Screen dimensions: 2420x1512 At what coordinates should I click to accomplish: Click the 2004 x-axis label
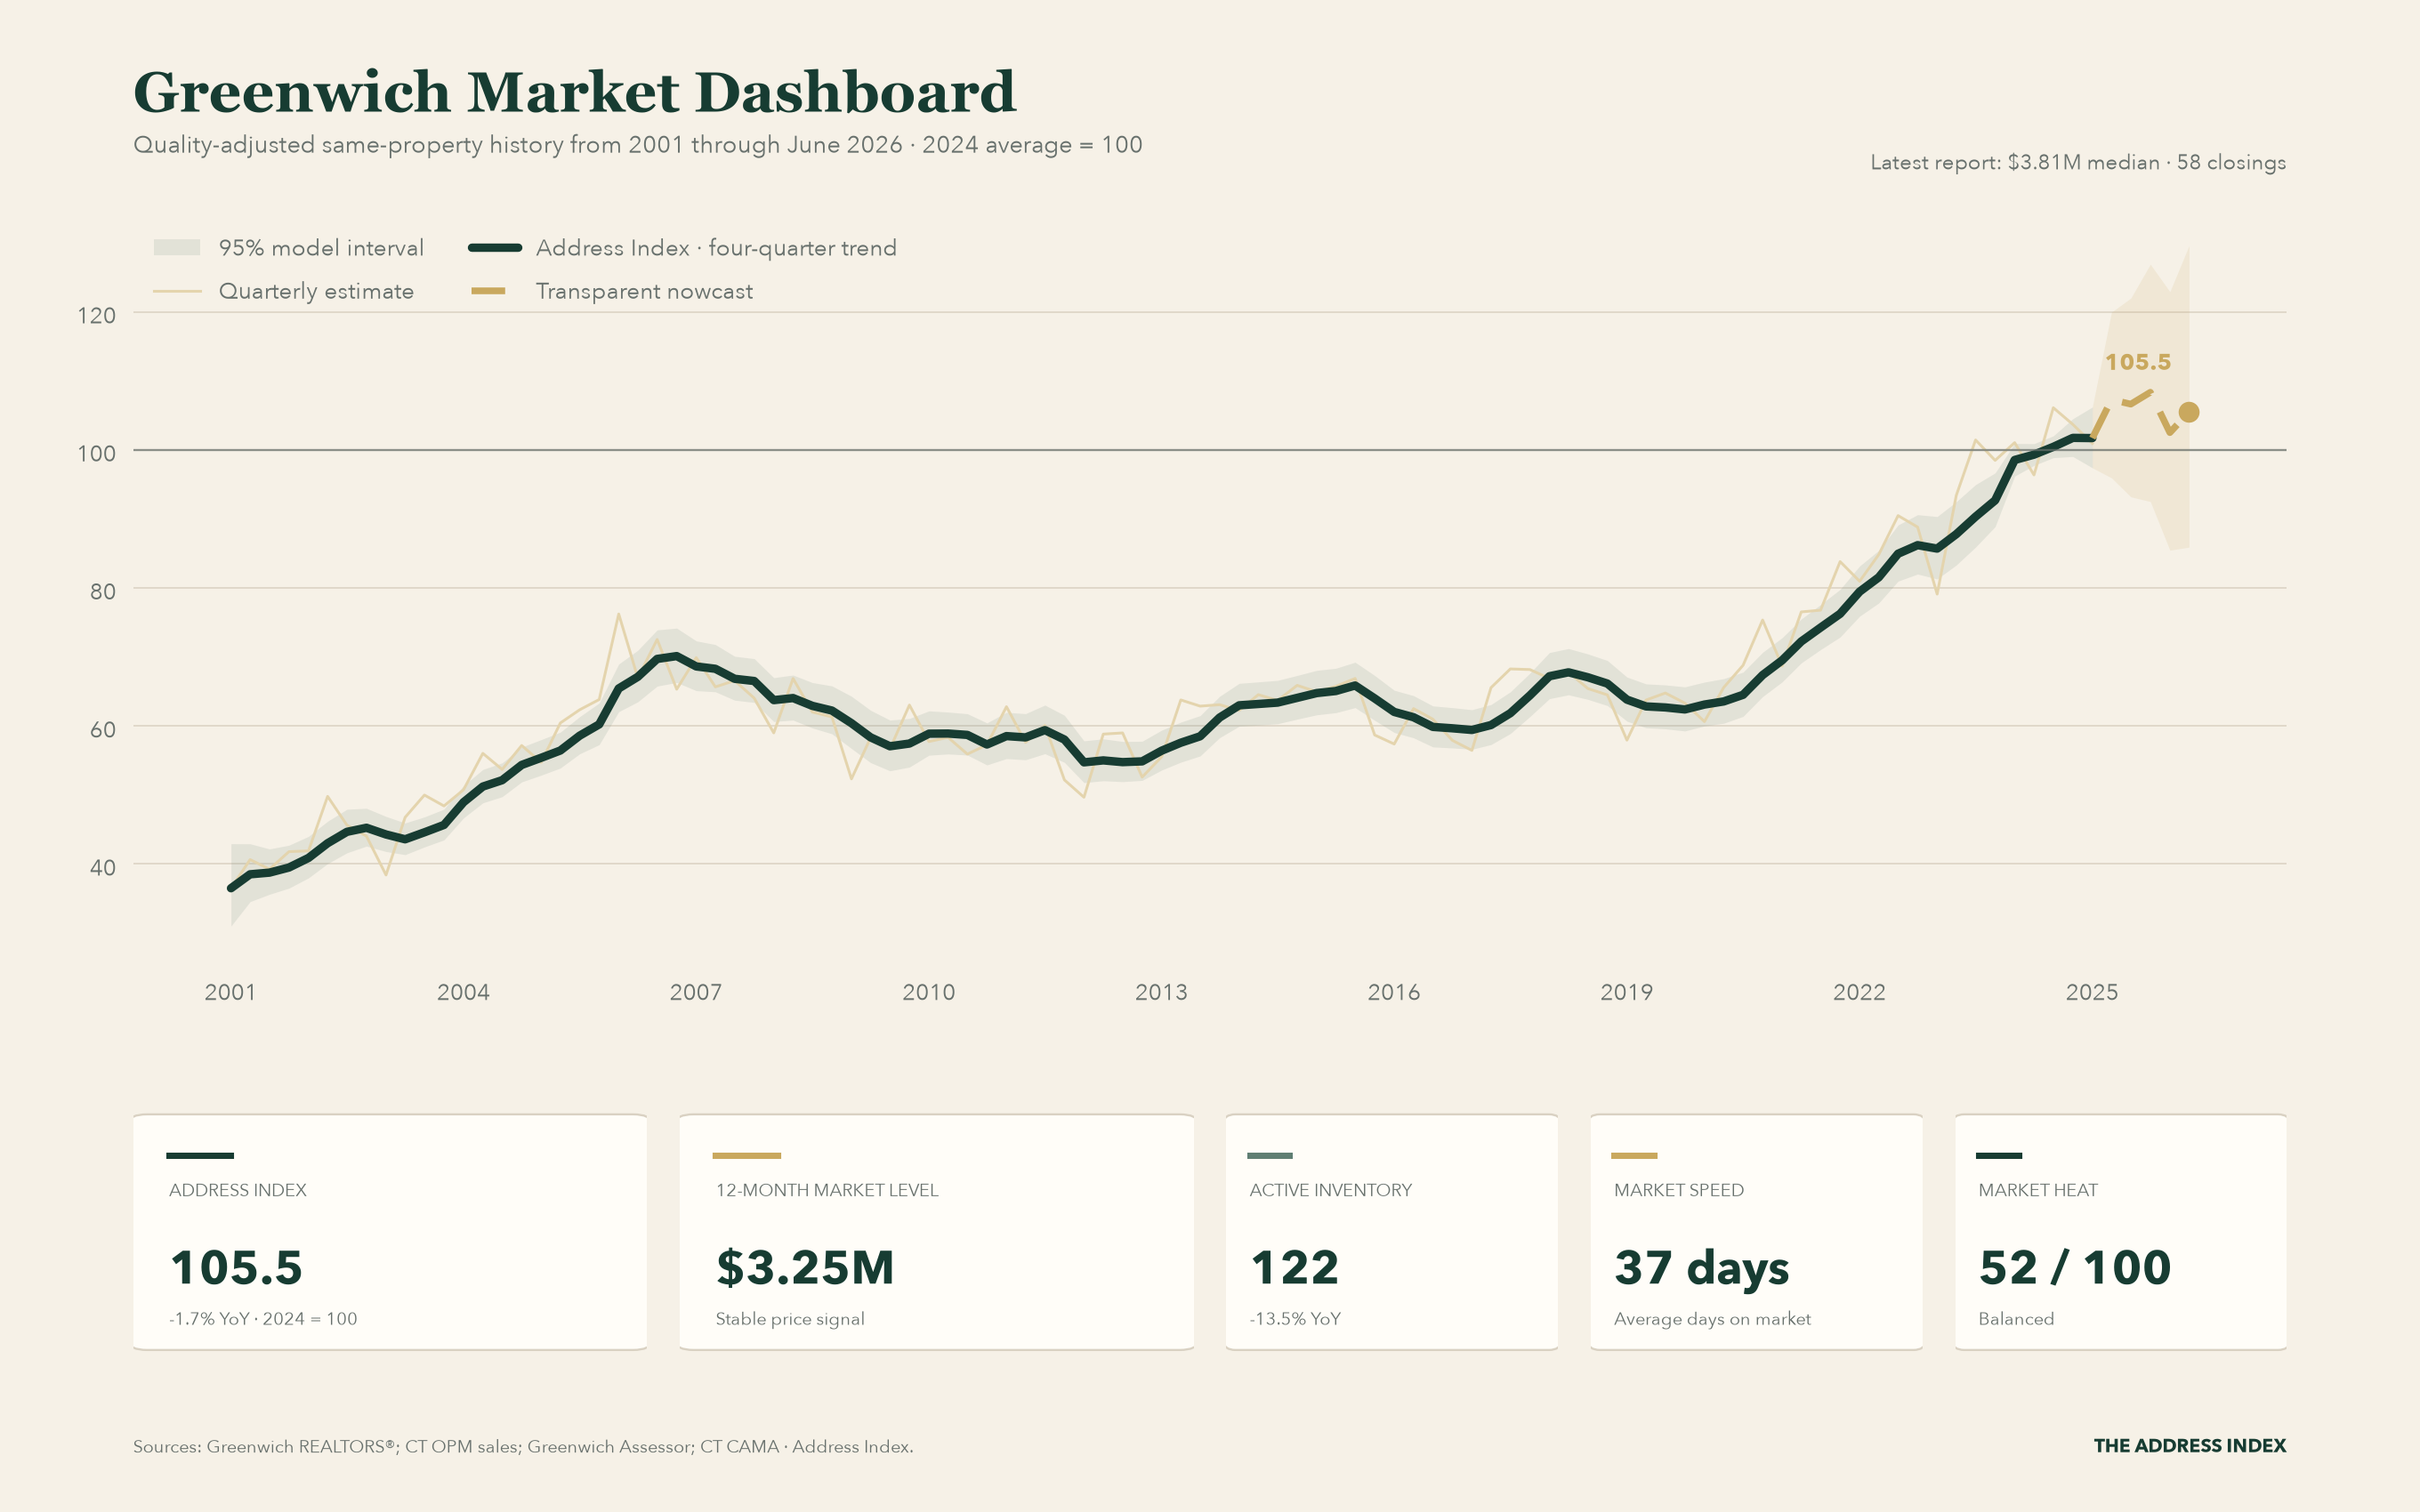coord(463,992)
